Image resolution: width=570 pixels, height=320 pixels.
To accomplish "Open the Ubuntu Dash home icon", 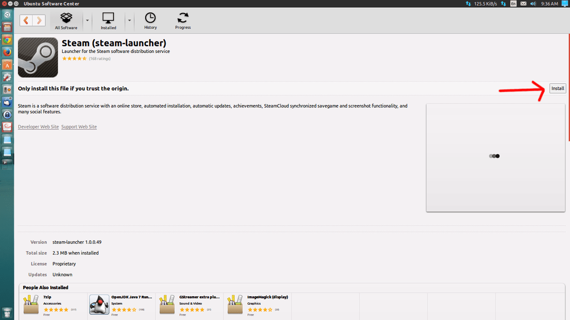I will (x=7, y=15).
